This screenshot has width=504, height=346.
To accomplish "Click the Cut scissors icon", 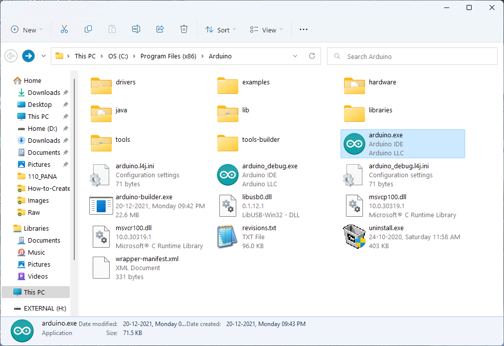I will (64, 29).
